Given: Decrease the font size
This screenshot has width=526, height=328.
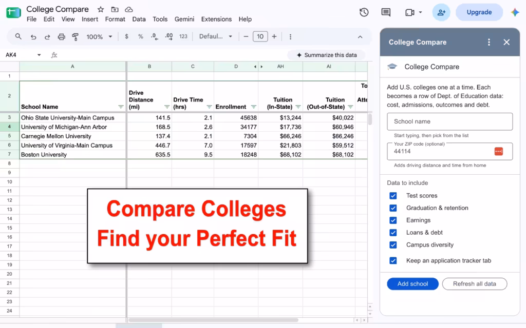Looking at the screenshot, I should coord(246,36).
